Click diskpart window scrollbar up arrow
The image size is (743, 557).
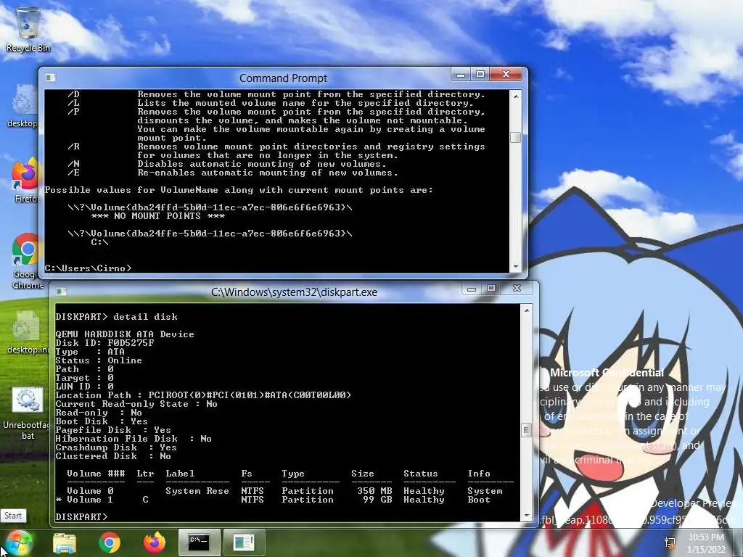[527, 310]
